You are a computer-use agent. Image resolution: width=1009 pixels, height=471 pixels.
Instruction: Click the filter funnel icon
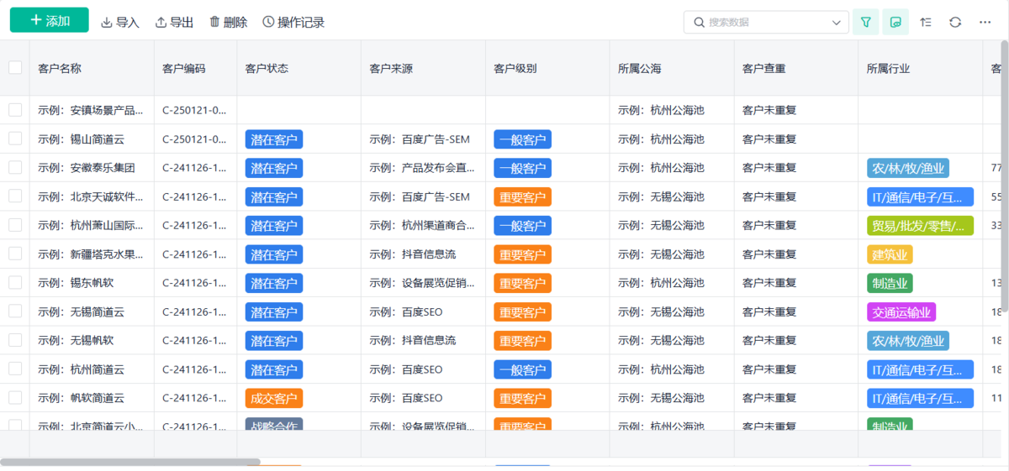(x=865, y=22)
